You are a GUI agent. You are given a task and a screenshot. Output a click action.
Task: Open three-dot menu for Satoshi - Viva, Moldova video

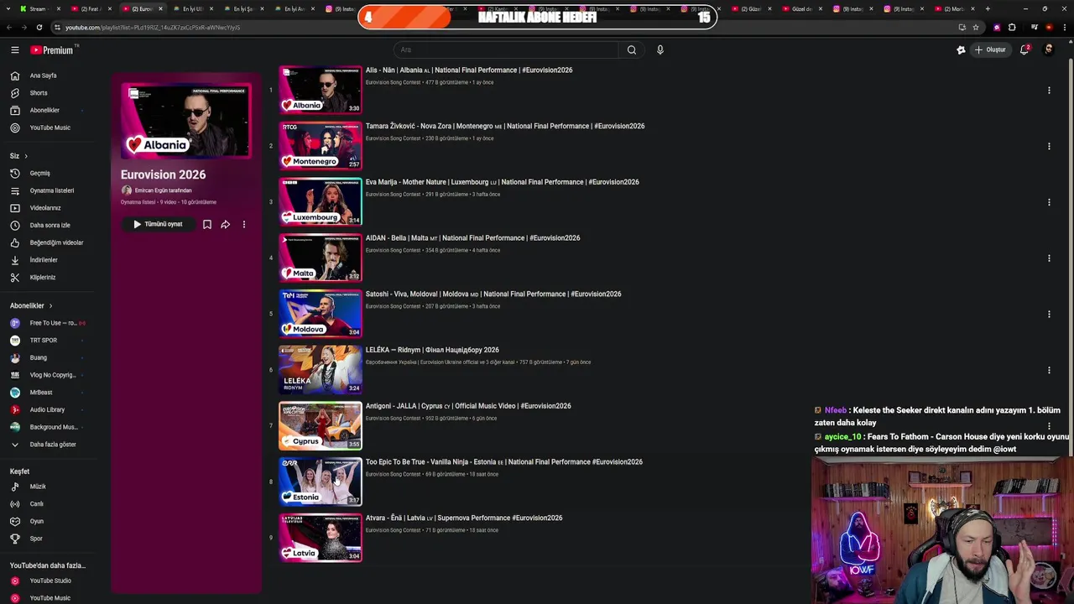[x=1049, y=314]
